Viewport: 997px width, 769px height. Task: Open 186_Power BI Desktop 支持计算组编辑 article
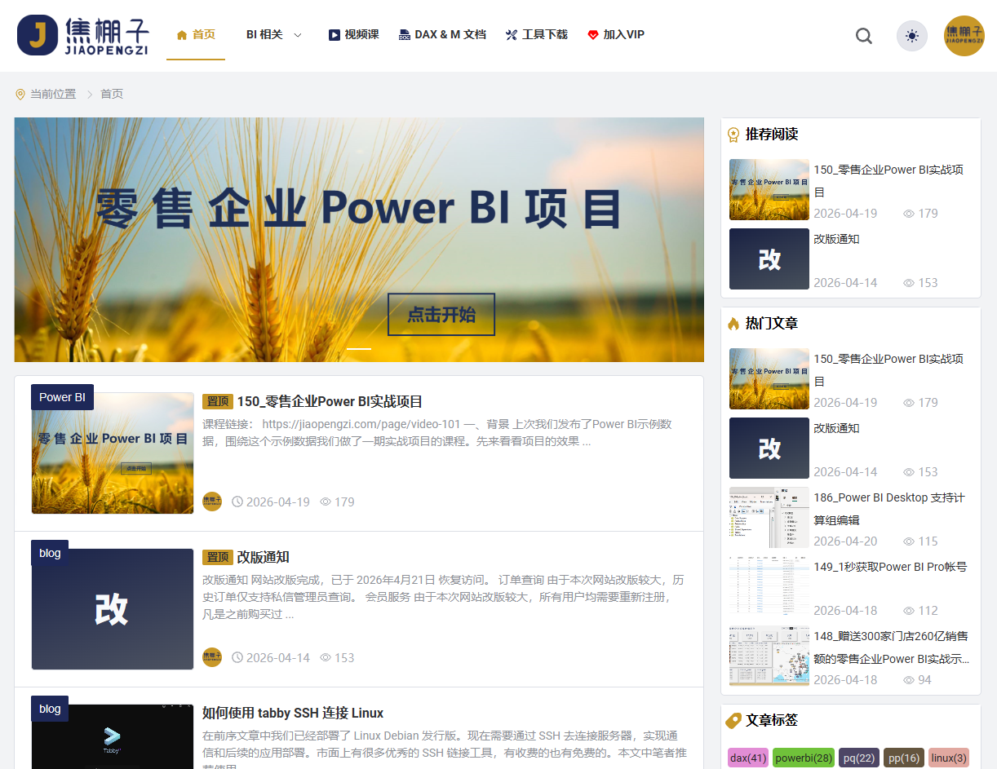(889, 509)
